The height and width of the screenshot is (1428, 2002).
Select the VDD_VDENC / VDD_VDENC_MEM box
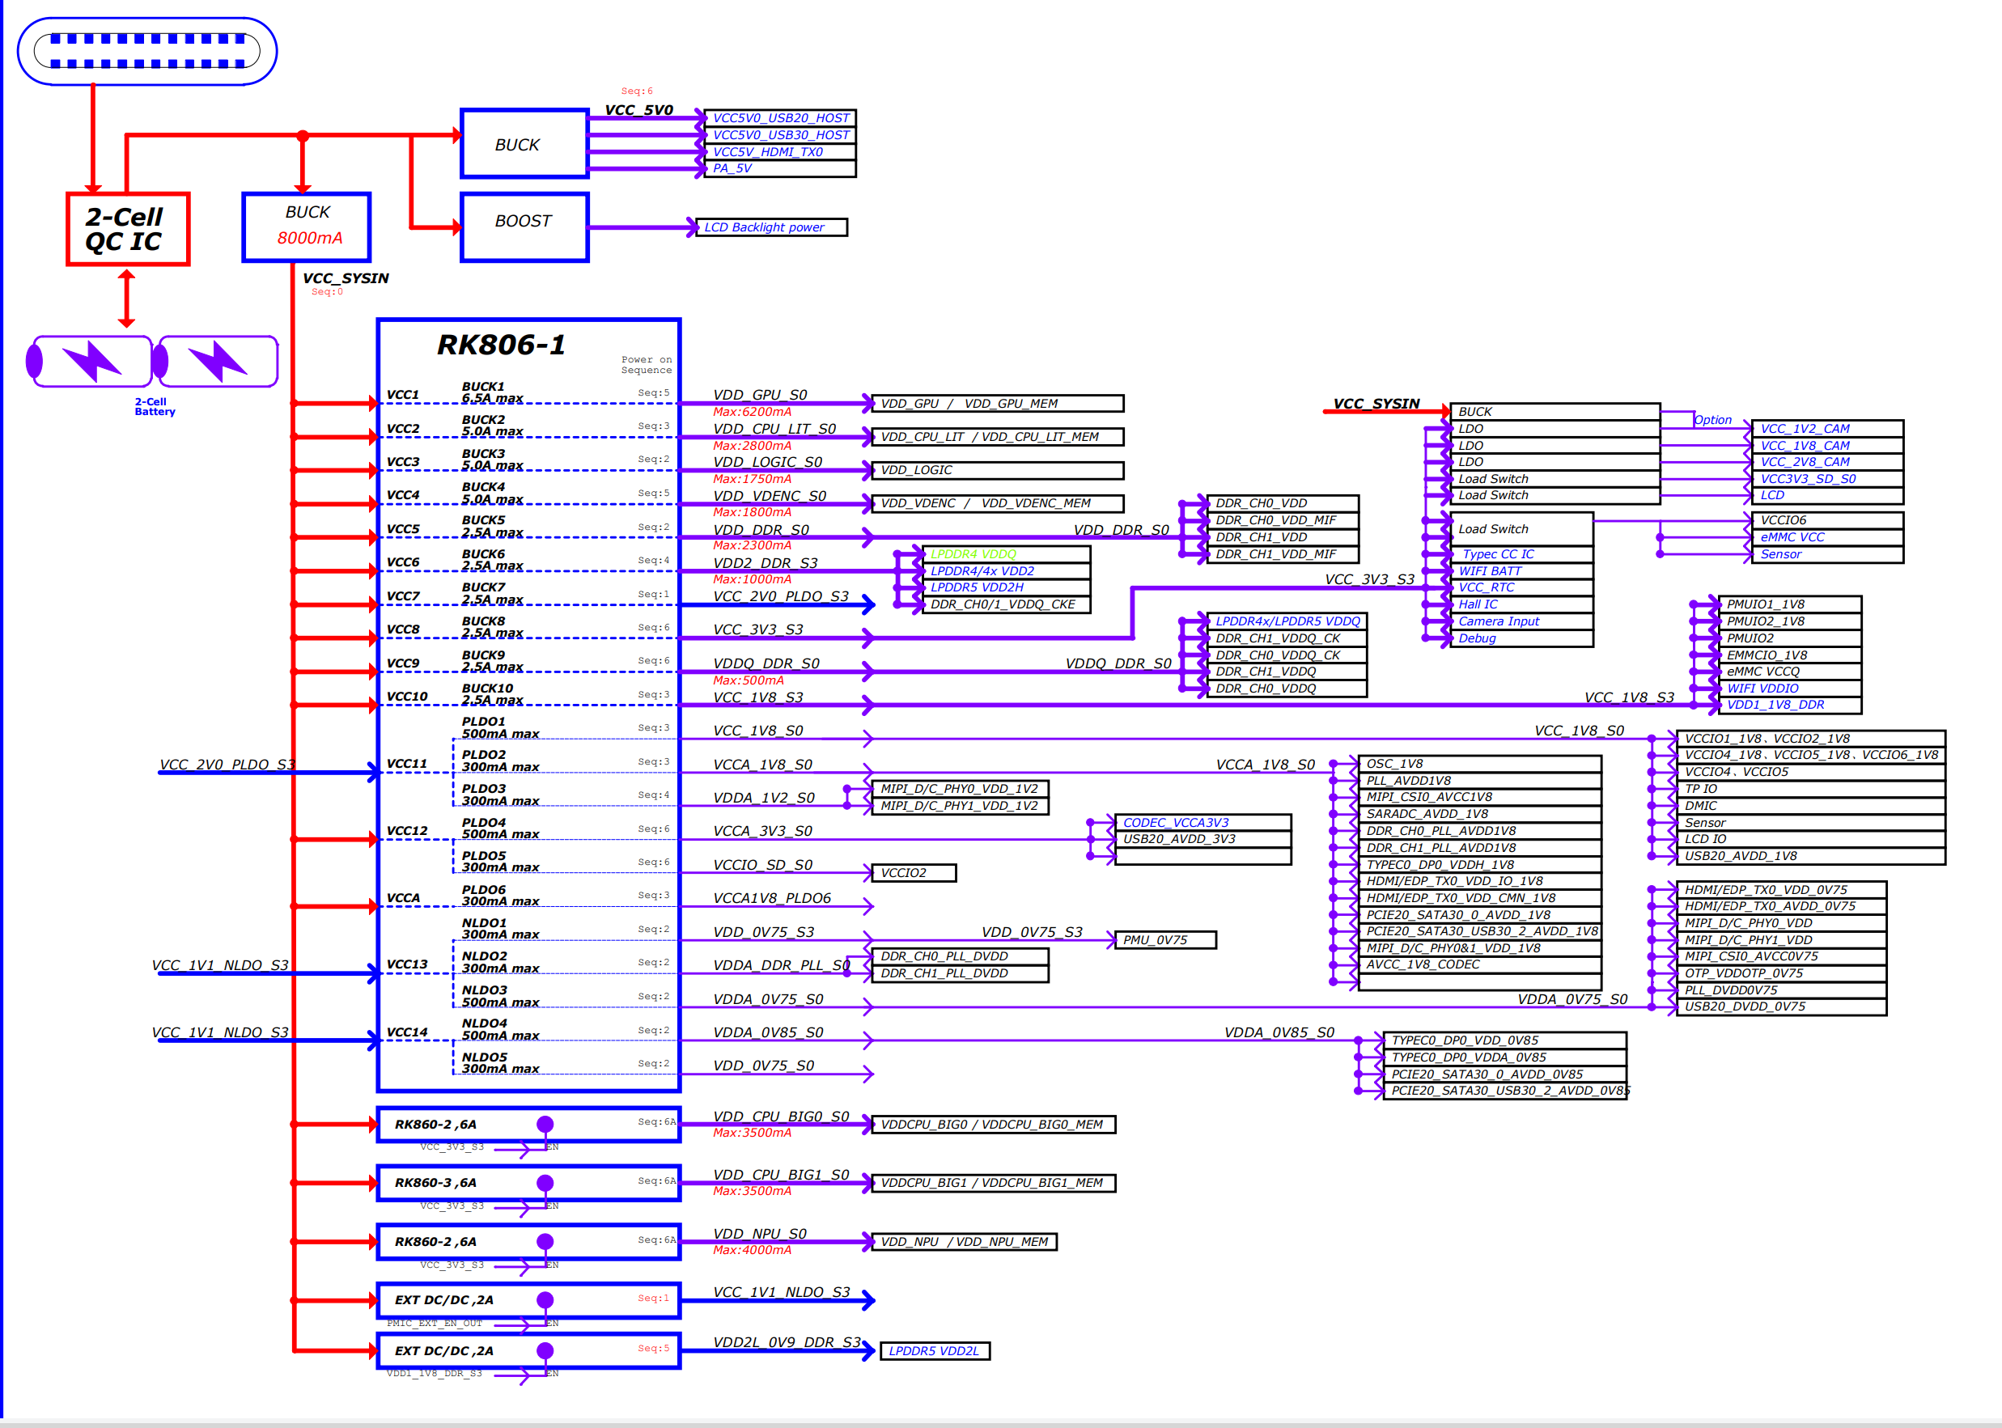[x=998, y=504]
